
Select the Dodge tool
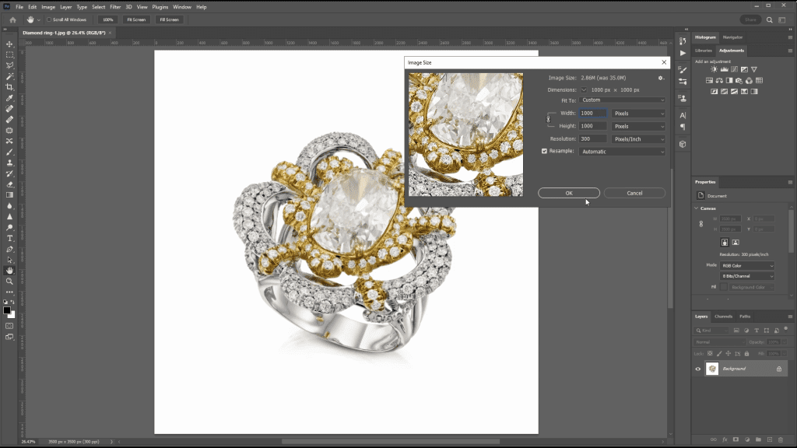pos(9,228)
